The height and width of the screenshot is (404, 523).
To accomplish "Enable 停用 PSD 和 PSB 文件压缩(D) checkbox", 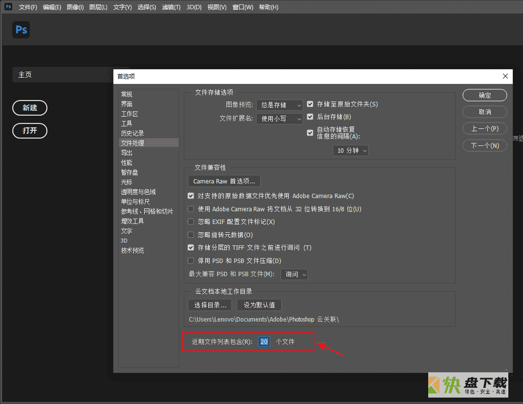I will pos(191,261).
